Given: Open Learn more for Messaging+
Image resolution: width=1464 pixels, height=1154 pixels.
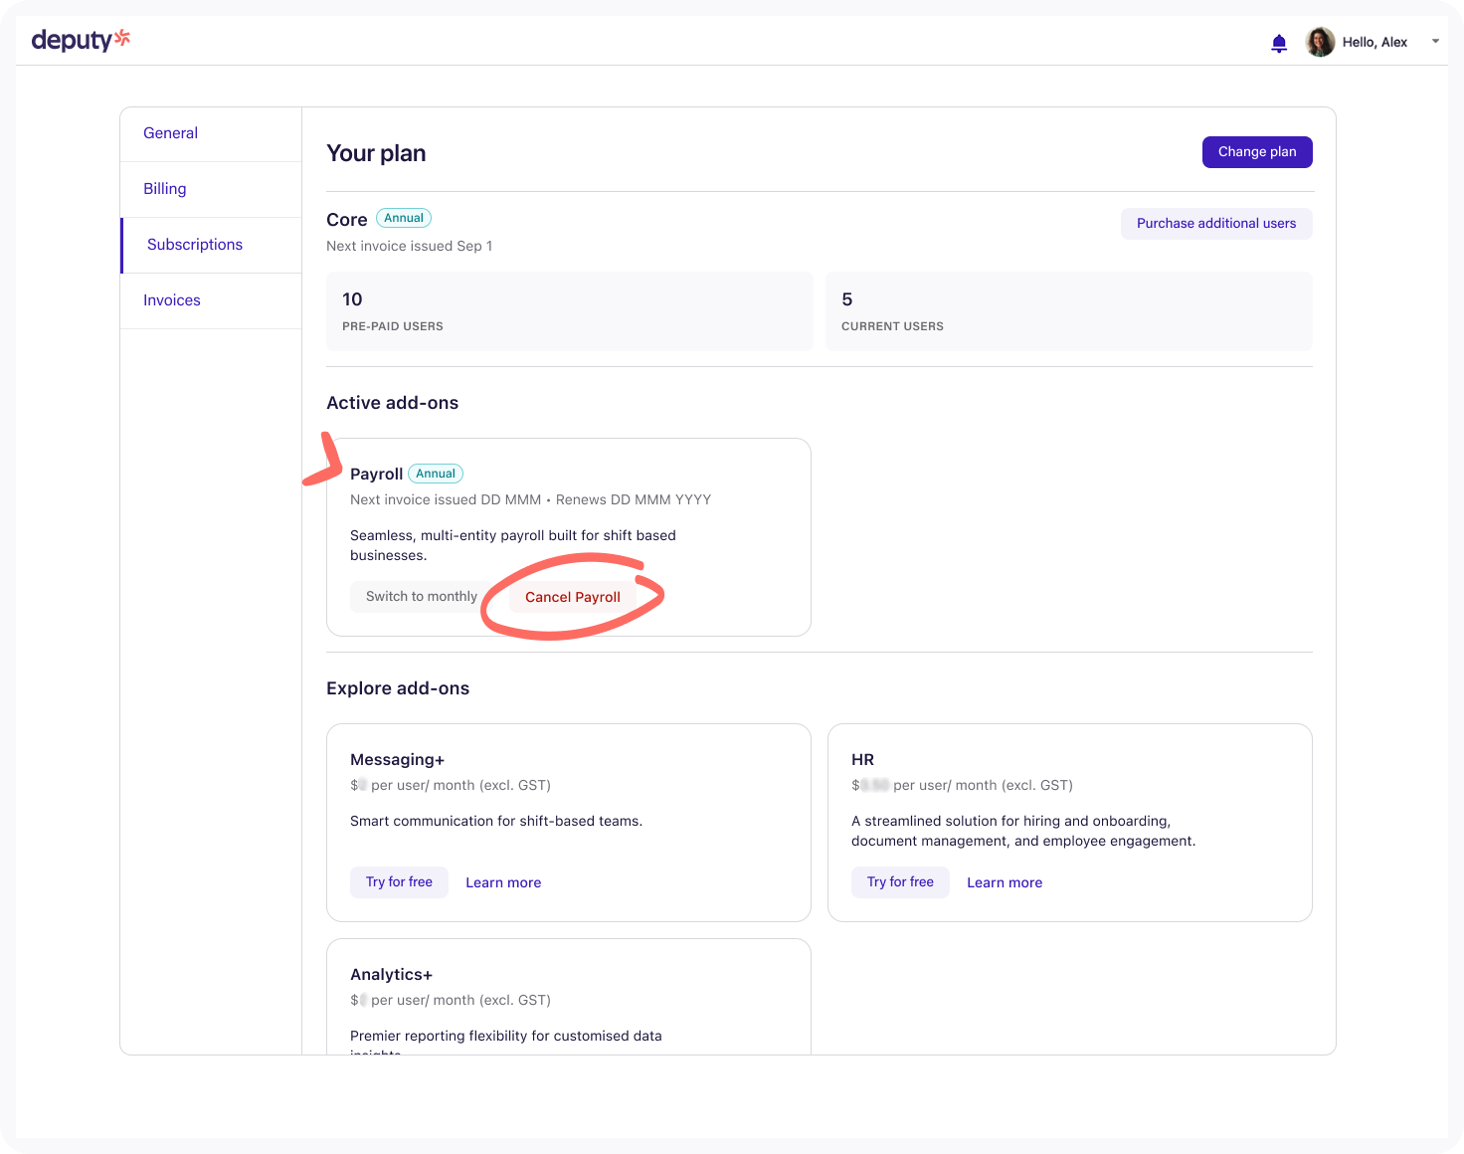Looking at the screenshot, I should click(503, 882).
